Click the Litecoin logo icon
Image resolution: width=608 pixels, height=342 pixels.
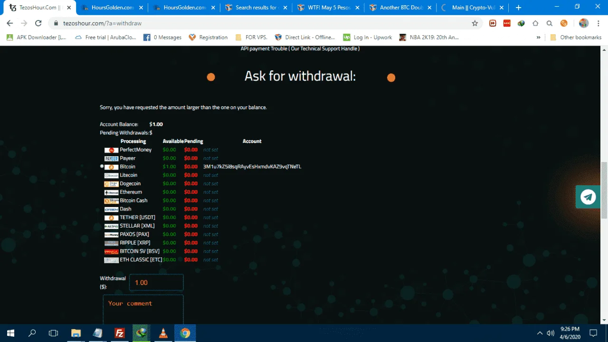point(111,175)
